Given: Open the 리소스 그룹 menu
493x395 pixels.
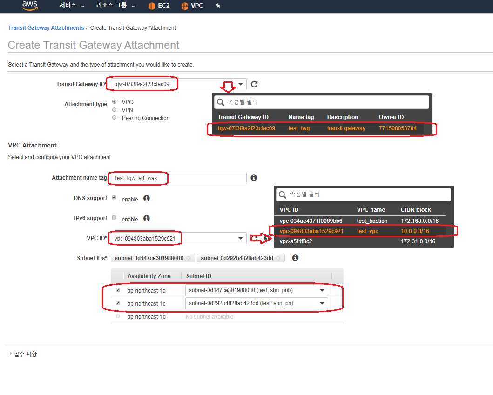Looking at the screenshot, I should click(115, 6).
